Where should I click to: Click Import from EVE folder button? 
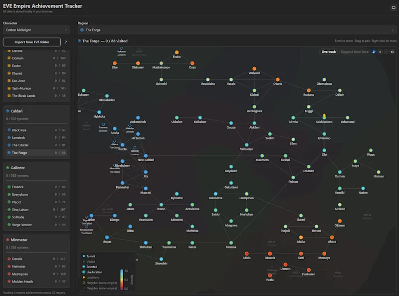[x=32, y=42]
